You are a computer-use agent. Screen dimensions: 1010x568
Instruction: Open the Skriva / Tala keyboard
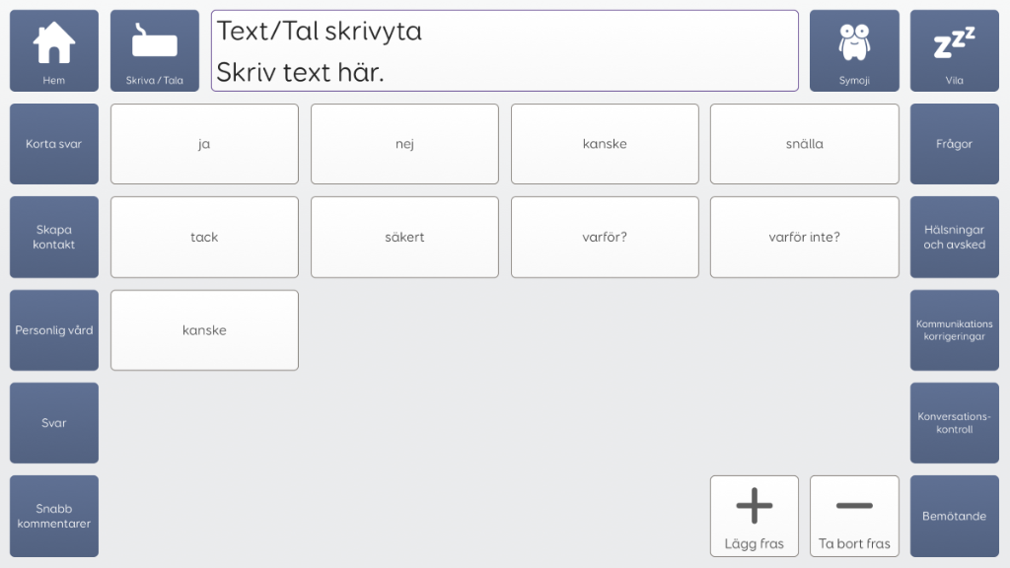click(155, 50)
